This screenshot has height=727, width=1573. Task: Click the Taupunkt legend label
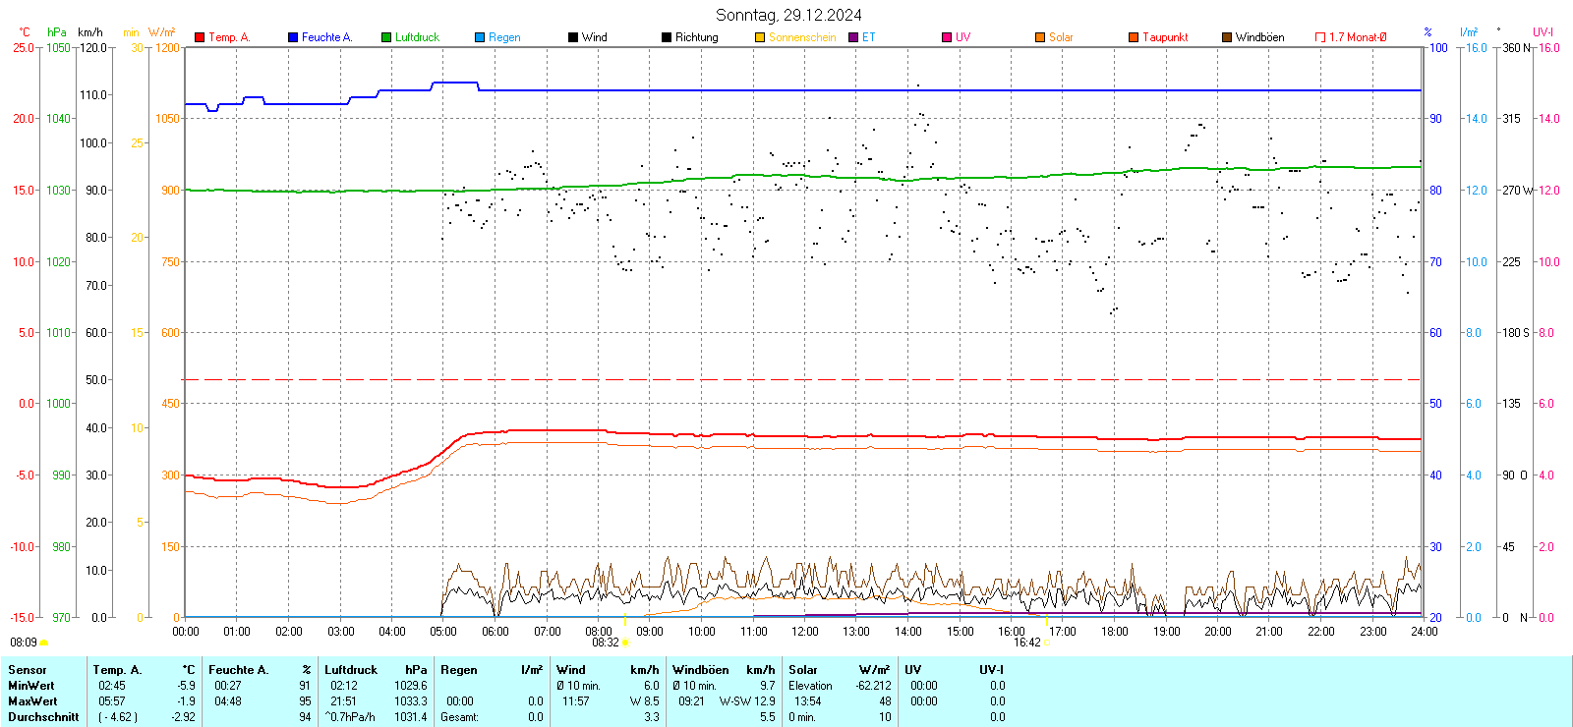1165,37
